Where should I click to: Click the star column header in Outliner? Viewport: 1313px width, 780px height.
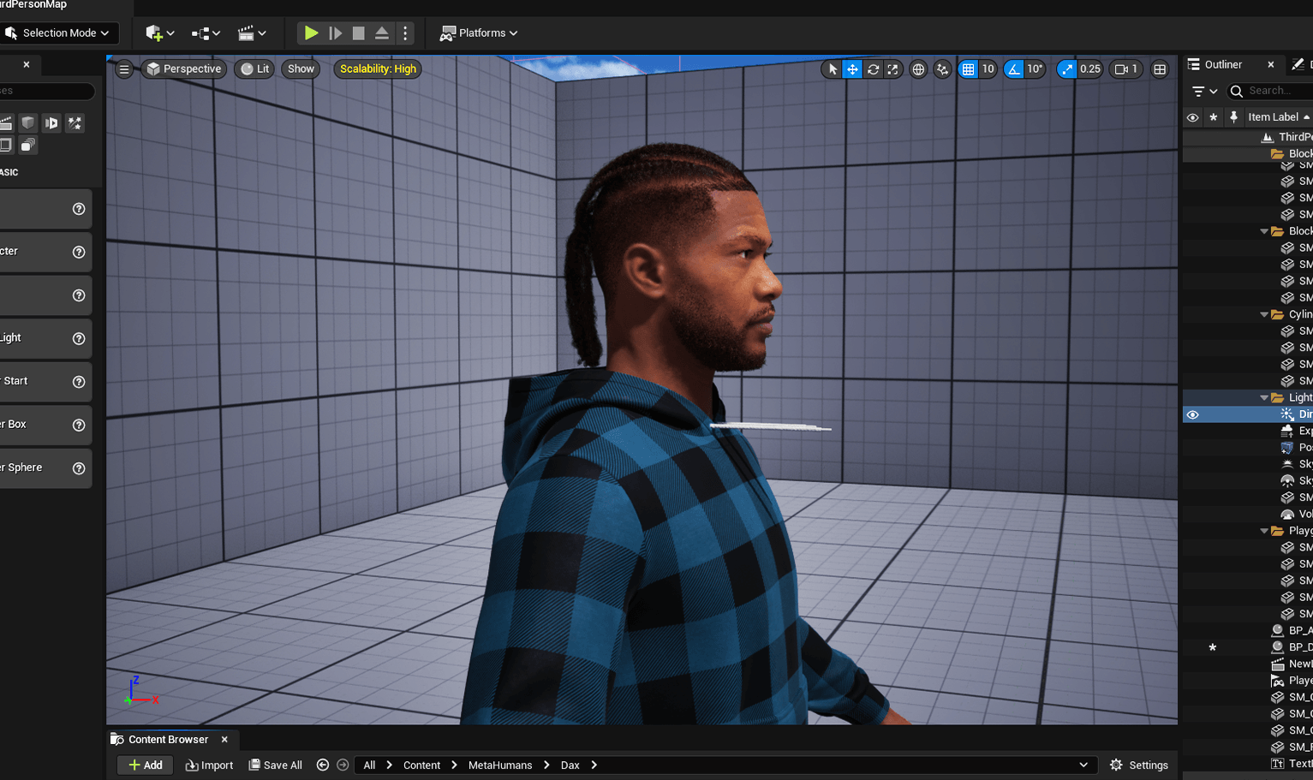tap(1213, 117)
